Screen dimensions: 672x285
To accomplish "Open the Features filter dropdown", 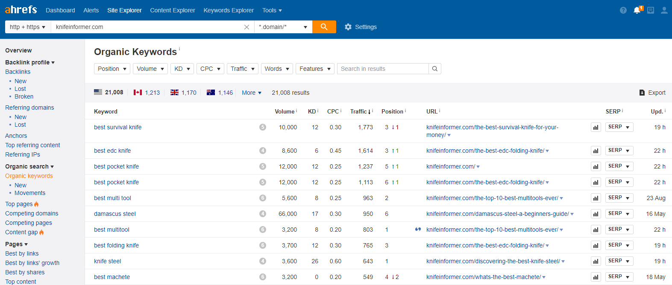I will pyautogui.click(x=315, y=69).
